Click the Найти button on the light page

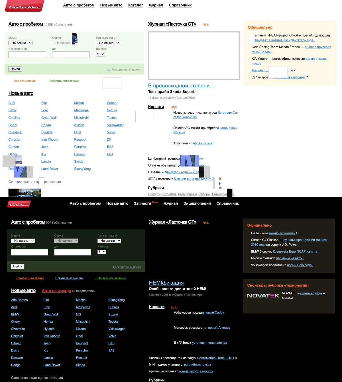coord(15,69)
